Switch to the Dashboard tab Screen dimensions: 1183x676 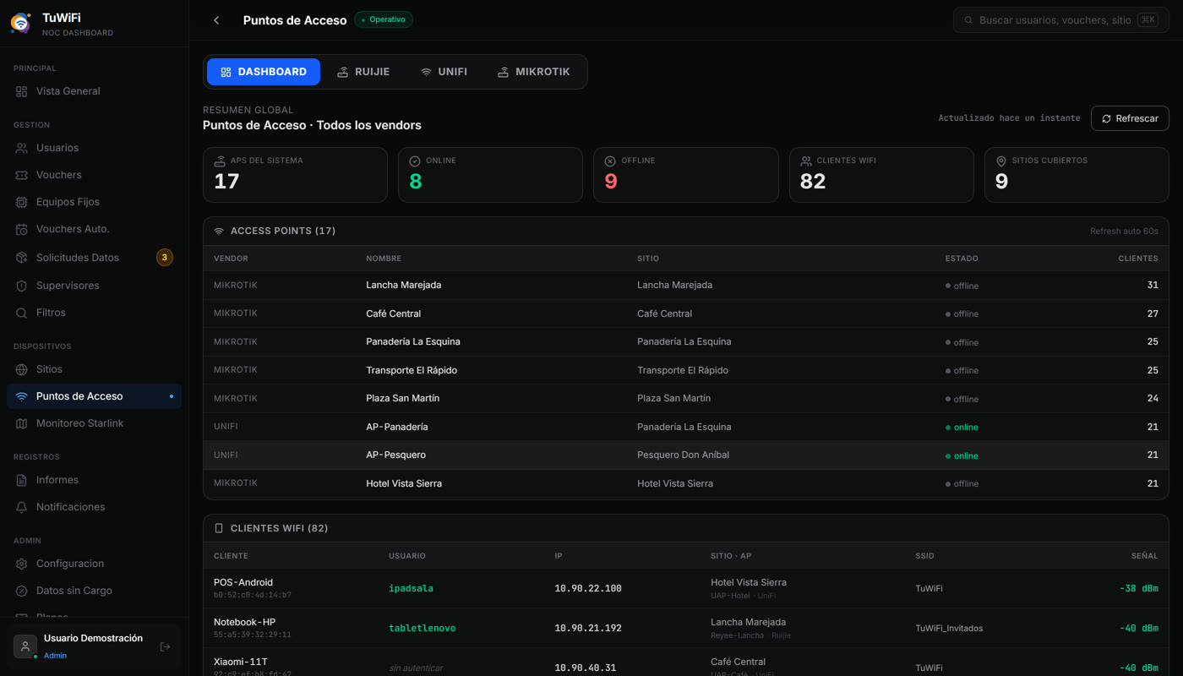point(264,72)
